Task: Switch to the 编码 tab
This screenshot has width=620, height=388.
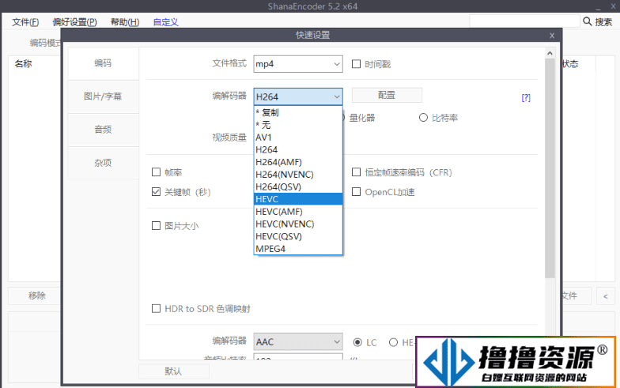Action: (103, 63)
